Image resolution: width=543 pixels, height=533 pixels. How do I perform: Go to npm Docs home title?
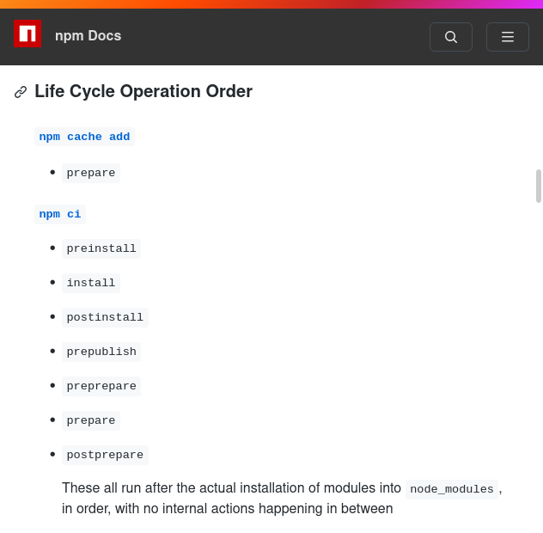pyautogui.click(x=88, y=36)
